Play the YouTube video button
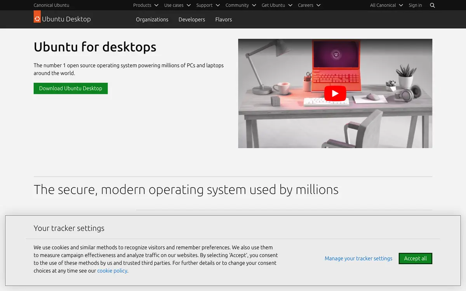Screen dimensions: 466x291 335,94
